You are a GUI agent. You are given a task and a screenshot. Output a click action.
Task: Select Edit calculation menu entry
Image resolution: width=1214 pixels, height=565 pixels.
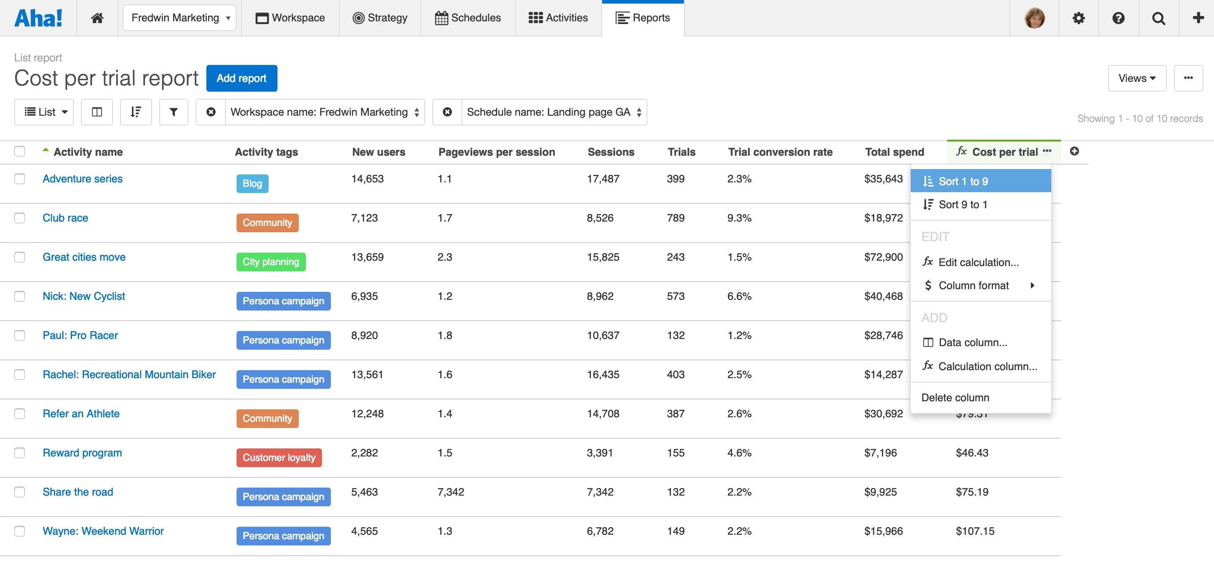click(978, 262)
